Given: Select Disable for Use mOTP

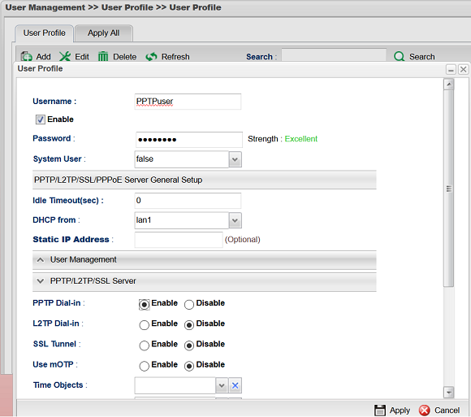Looking at the screenshot, I should (x=189, y=366).
